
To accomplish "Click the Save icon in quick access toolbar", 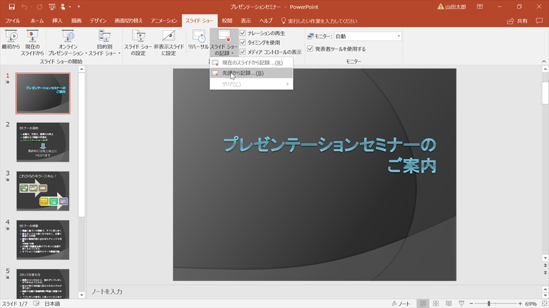I will (11, 7).
